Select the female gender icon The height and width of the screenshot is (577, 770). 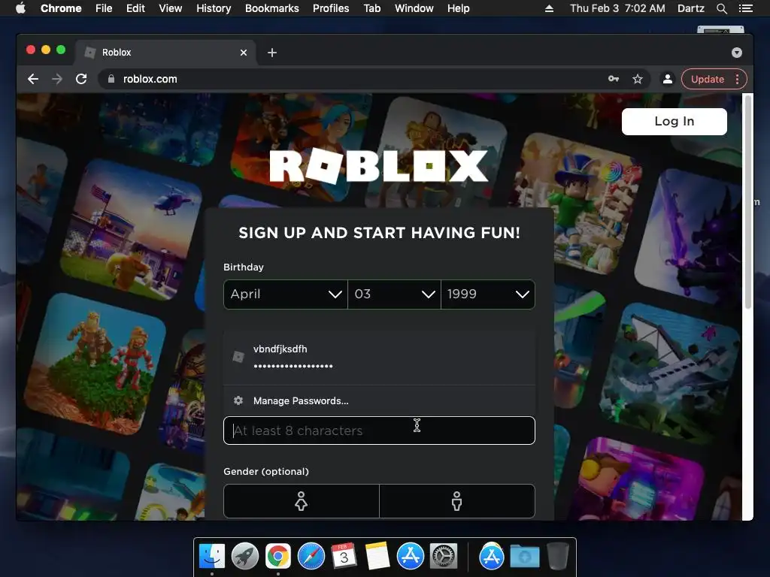coord(301,501)
